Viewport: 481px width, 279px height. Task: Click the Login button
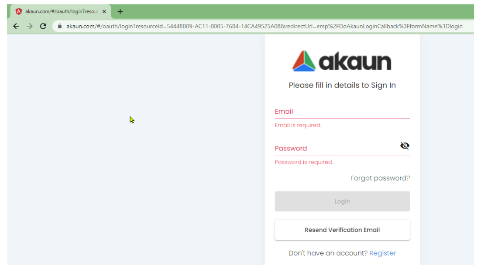click(x=342, y=201)
